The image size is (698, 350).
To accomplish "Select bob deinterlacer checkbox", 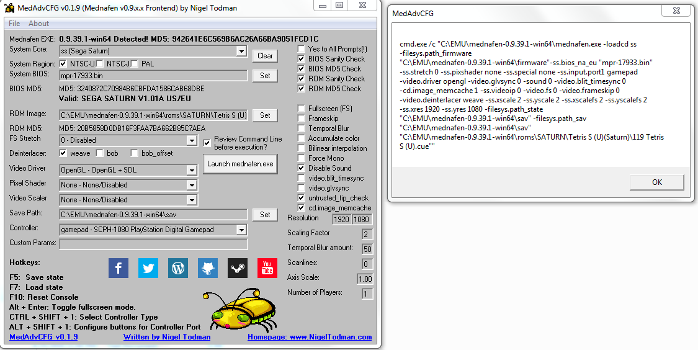I will coord(100,153).
